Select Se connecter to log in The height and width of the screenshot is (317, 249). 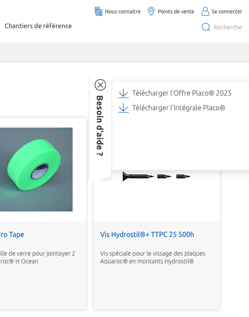[227, 12]
